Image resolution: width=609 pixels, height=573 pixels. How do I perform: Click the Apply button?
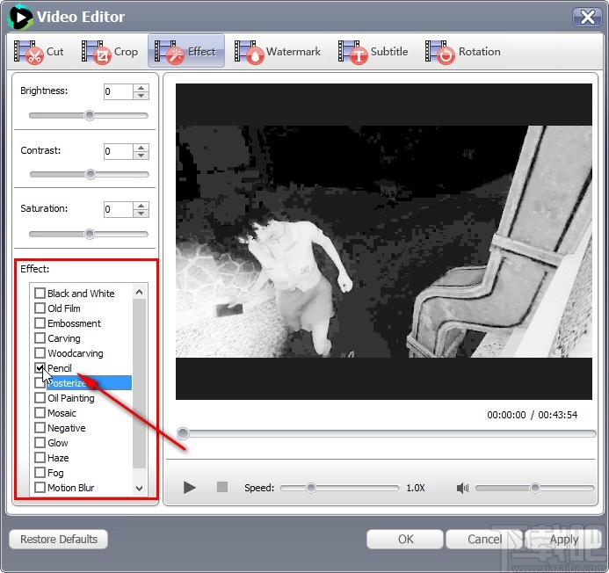[563, 540]
